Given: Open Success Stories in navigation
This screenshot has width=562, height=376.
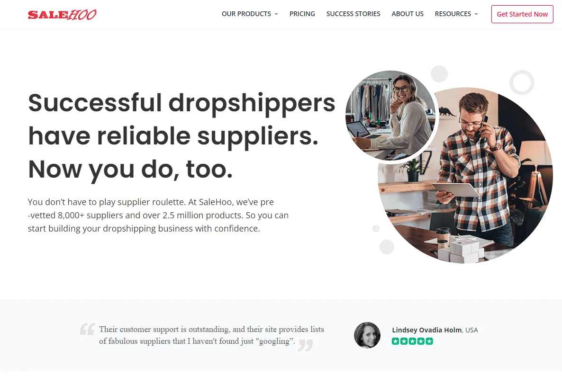Looking at the screenshot, I should pos(353,14).
